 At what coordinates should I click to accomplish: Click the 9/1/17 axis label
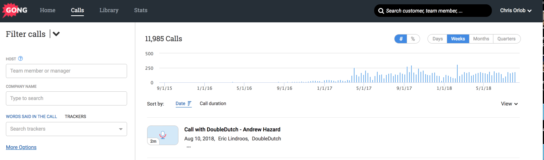pos(404,88)
